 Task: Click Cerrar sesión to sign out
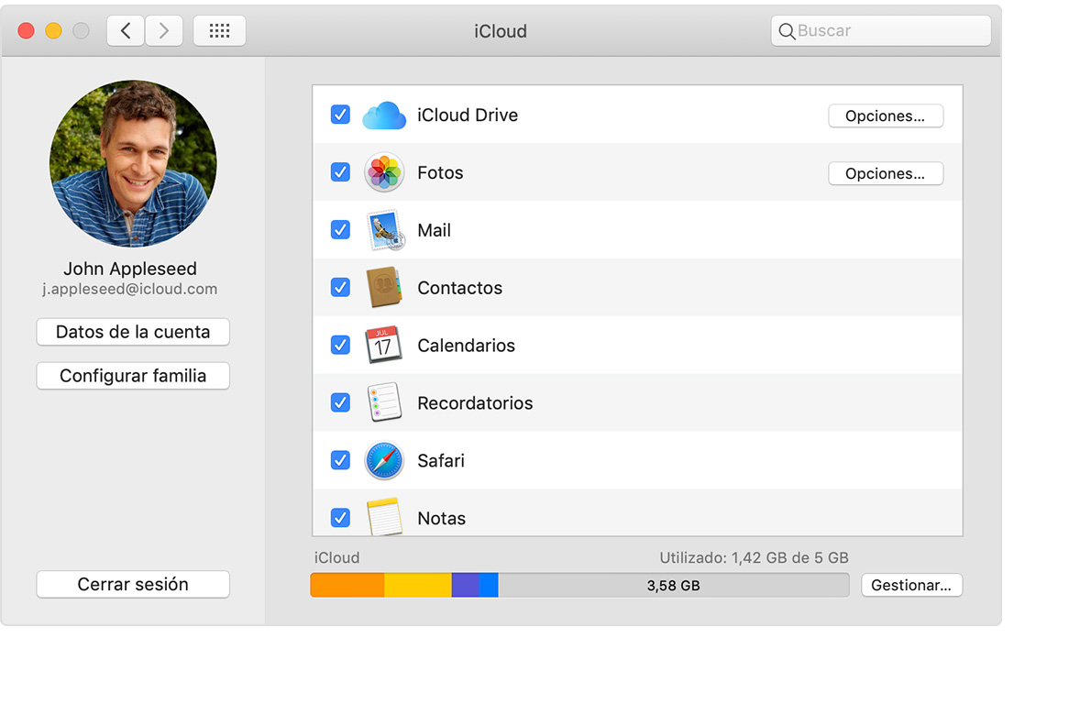coord(133,584)
